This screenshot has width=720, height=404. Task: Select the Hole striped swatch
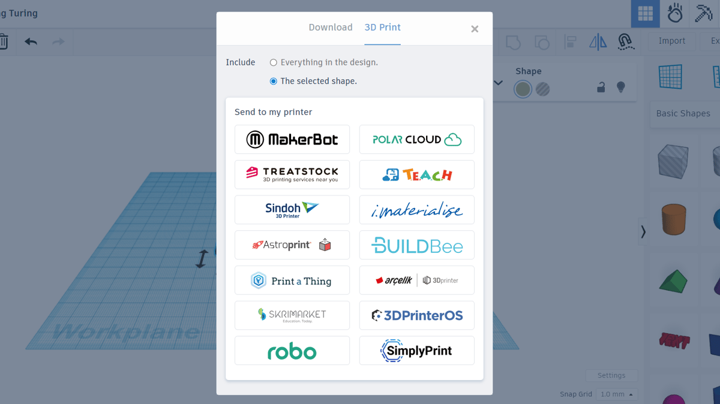coord(543,89)
